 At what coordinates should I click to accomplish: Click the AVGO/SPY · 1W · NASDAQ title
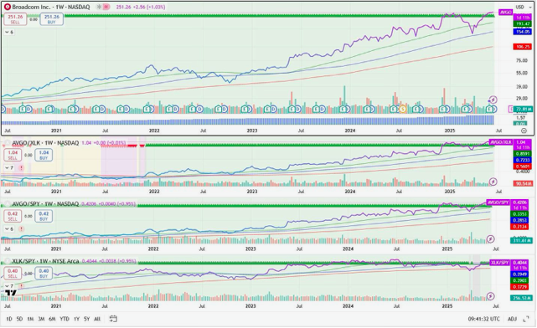click(x=45, y=204)
